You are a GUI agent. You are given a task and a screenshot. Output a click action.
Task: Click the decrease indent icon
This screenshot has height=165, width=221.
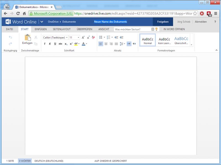tap(116, 37)
